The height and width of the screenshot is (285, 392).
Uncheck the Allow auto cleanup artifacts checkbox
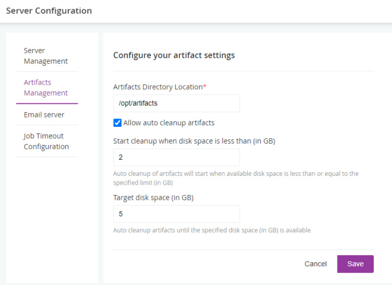tap(118, 123)
